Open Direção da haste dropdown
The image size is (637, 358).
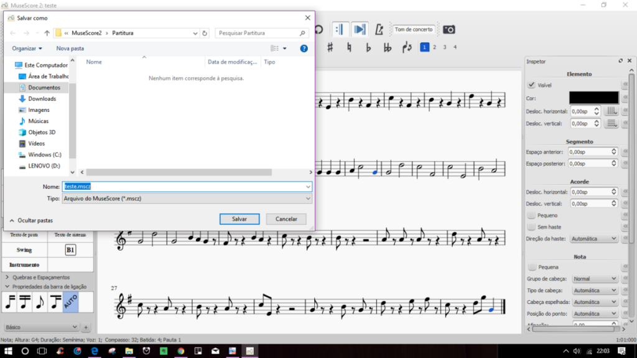pos(593,239)
